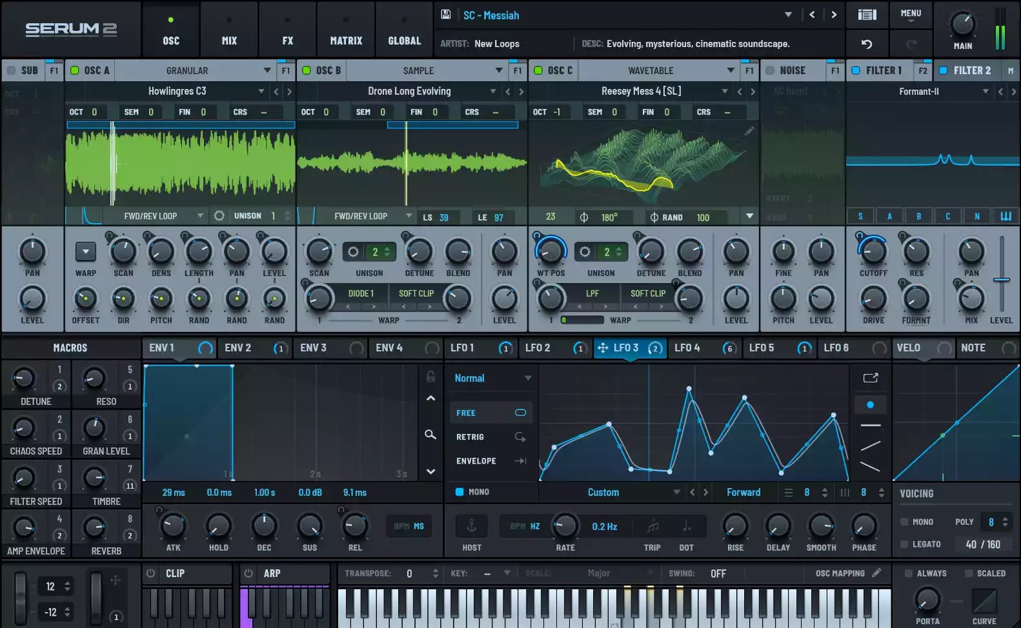Open OSC C unison settings gear
The height and width of the screenshot is (628, 1021).
(x=585, y=252)
